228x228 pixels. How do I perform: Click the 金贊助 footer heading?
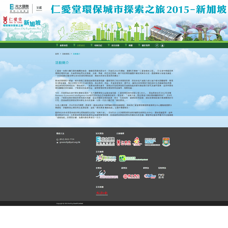(x=99, y=168)
